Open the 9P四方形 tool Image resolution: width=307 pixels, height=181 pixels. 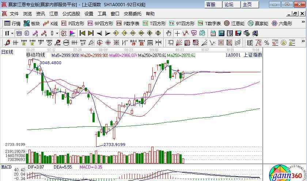pyautogui.click(x=101, y=23)
